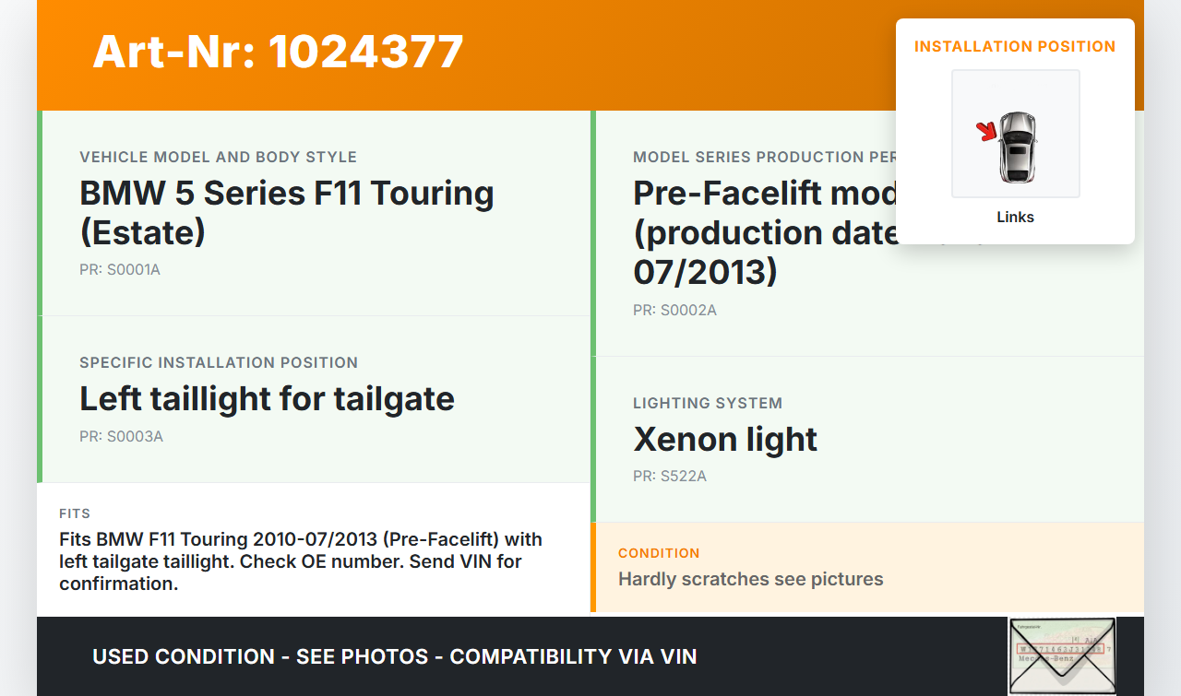Click the Left taillight for tailgate text
The width and height of the screenshot is (1181, 696).
click(x=267, y=398)
